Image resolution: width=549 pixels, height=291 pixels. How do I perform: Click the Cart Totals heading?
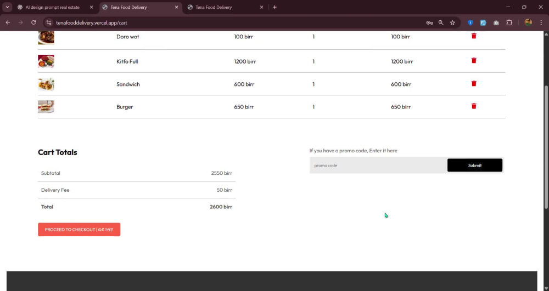click(x=58, y=152)
